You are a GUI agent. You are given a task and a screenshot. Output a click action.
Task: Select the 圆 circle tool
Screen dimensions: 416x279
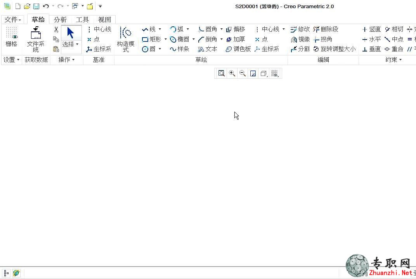(149, 49)
